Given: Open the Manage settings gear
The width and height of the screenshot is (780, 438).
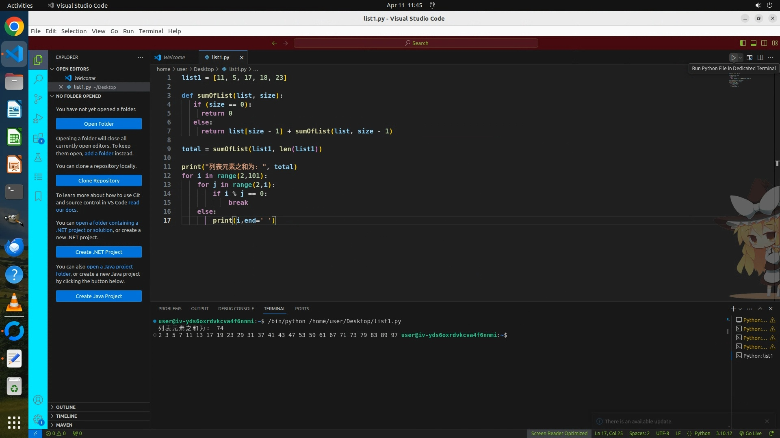Looking at the screenshot, I should point(38,419).
